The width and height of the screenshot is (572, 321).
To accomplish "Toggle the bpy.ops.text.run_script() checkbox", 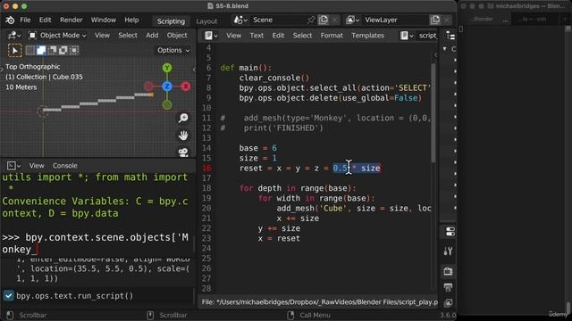I will (8, 296).
